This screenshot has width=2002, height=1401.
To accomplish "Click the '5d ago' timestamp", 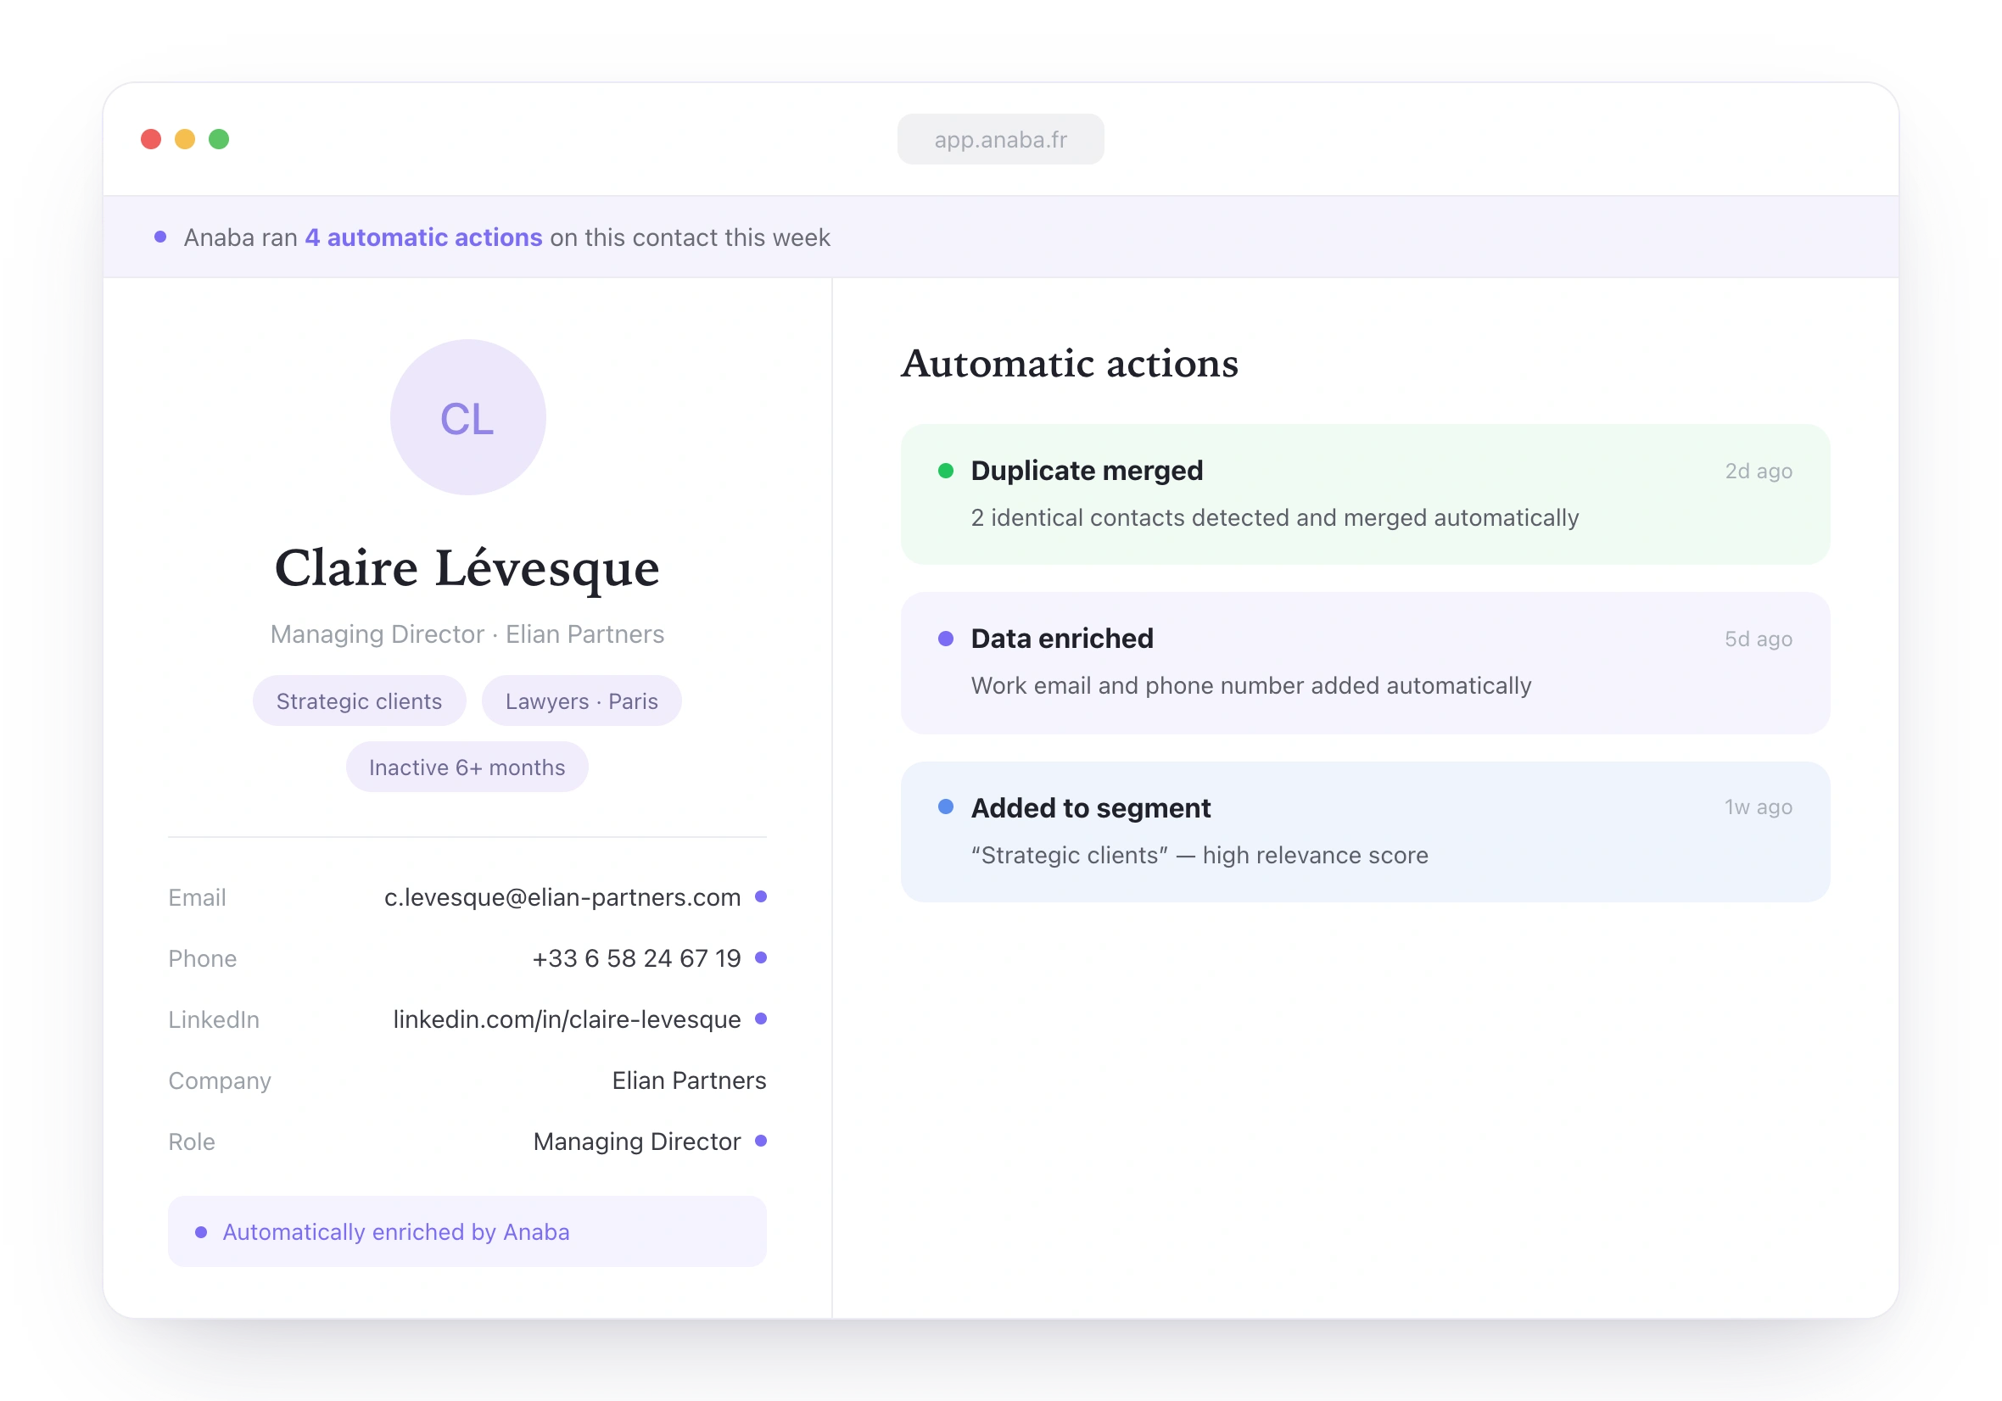I will (x=1758, y=639).
